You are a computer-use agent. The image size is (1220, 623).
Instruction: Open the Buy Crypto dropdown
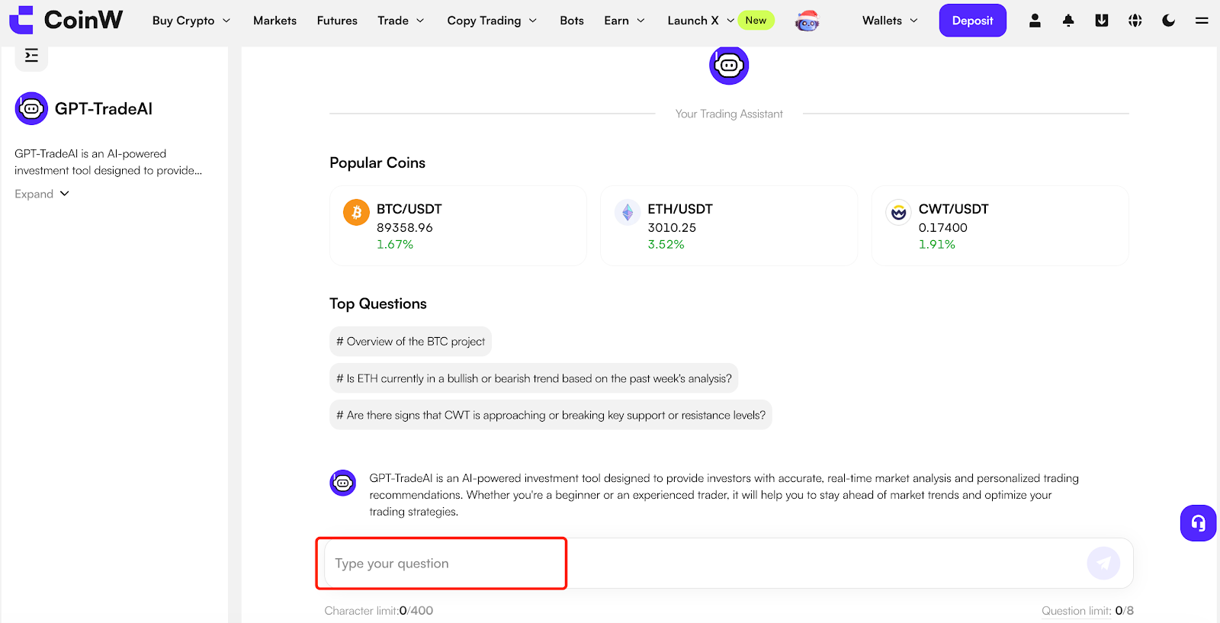(191, 21)
